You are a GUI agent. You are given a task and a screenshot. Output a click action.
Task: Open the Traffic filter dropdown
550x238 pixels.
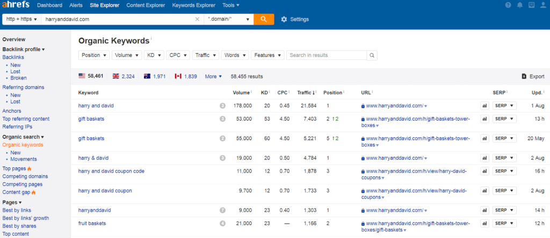[x=206, y=55]
